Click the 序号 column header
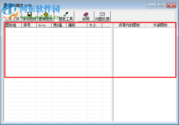 point(29,25)
